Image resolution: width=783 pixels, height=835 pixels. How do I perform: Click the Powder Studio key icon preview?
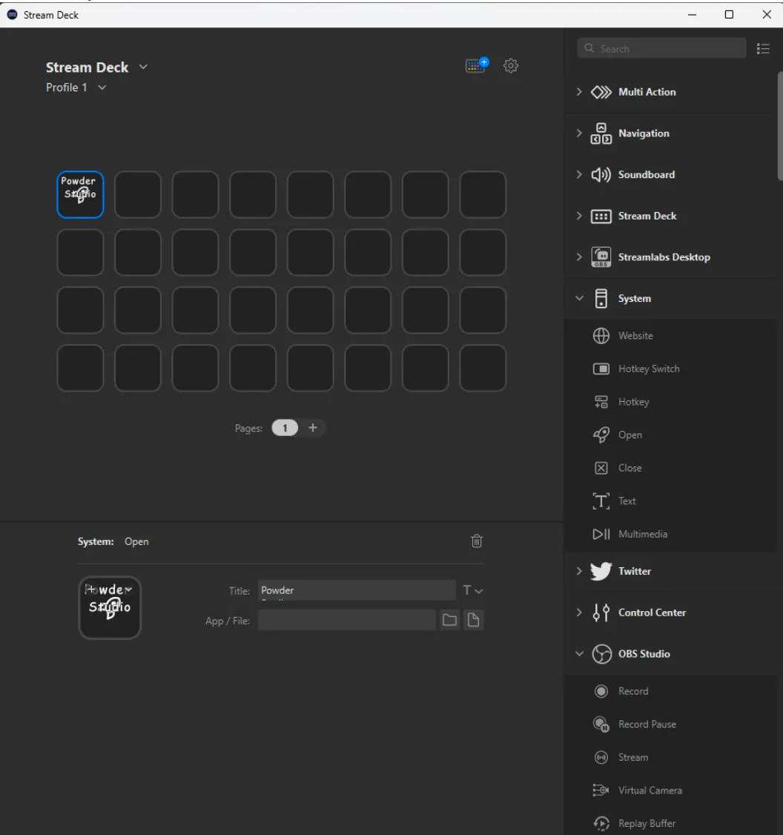[x=110, y=607]
